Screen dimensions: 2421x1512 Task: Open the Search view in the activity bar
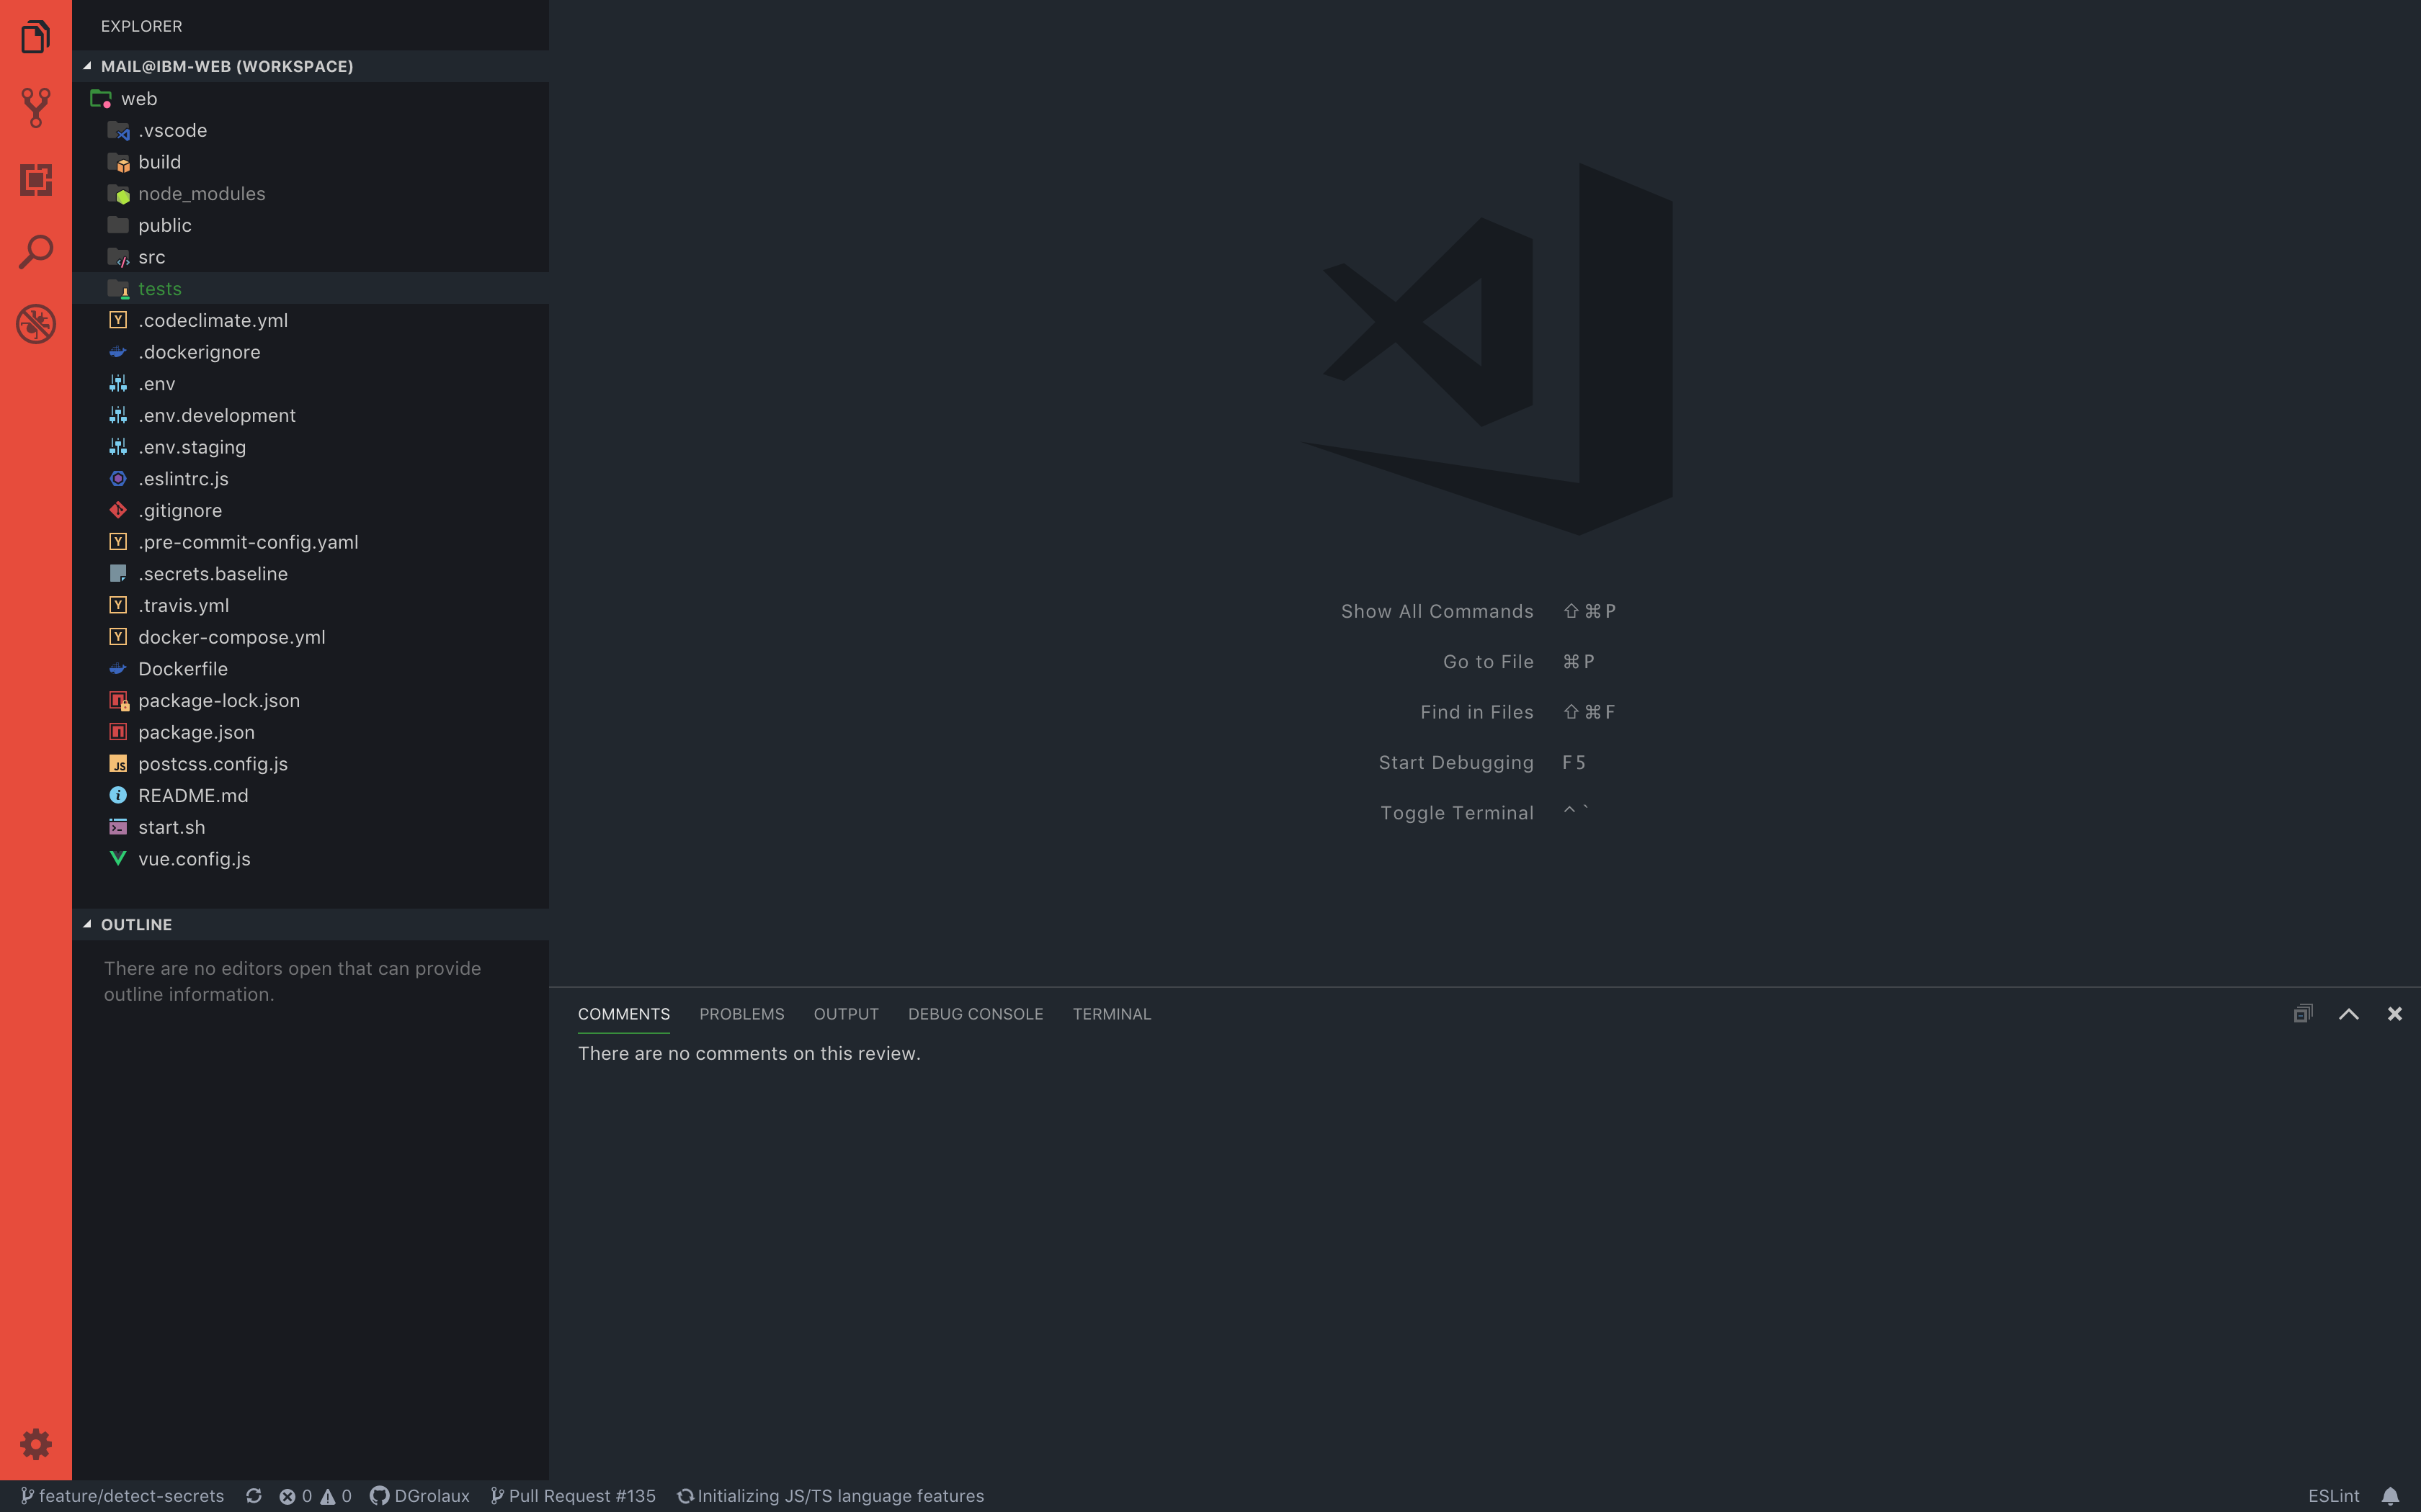(36, 252)
